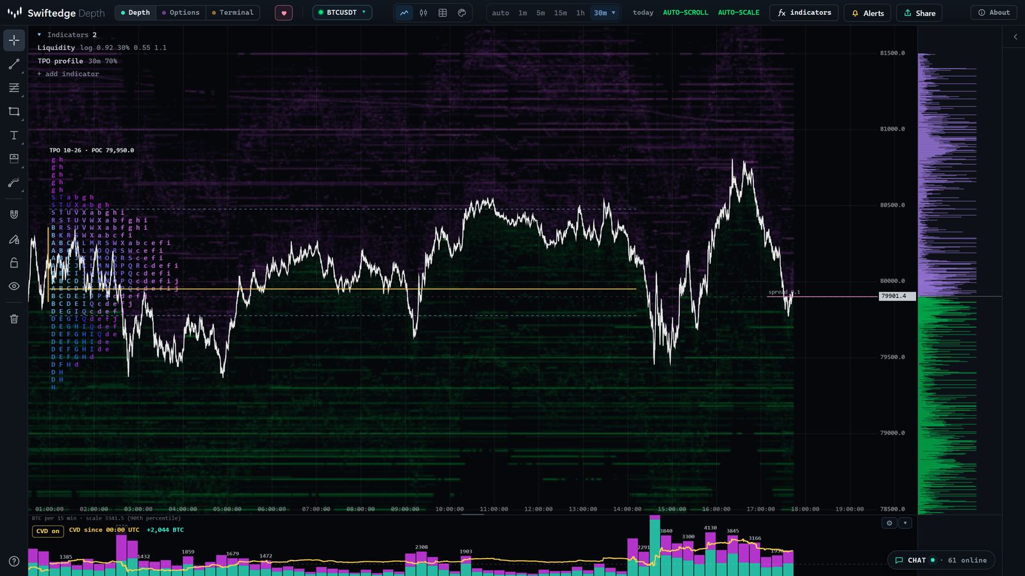Expand volume panel dropdown arrow
1025x576 pixels.
click(x=905, y=523)
